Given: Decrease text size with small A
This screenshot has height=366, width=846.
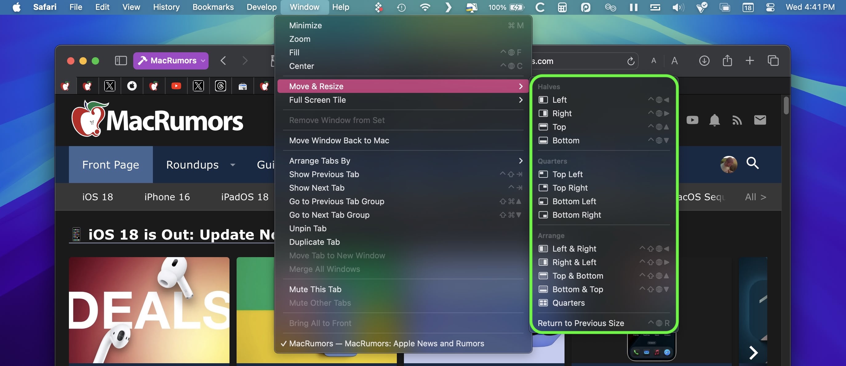Looking at the screenshot, I should pos(653,61).
